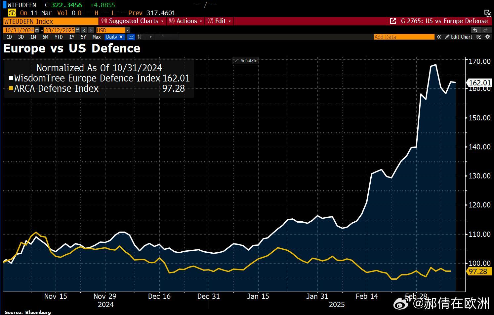
Task: Click Edit Chart button
Action: (x=458, y=37)
